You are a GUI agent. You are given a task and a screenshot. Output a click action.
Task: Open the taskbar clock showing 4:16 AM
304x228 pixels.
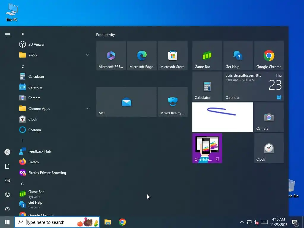point(278,222)
